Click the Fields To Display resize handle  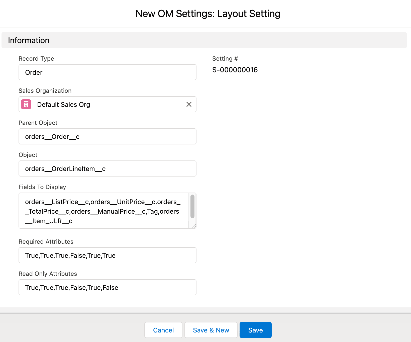pos(193,226)
